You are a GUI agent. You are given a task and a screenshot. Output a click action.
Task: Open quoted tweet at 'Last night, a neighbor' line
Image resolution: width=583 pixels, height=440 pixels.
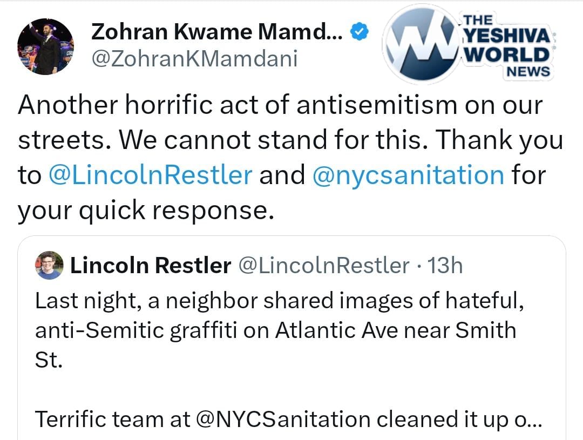pyautogui.click(x=279, y=301)
